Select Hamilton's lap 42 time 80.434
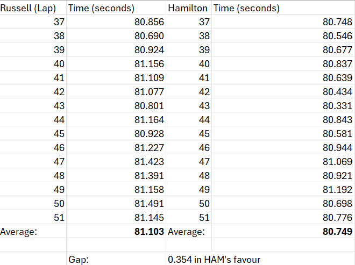The height and width of the screenshot is (265, 355). point(283,92)
